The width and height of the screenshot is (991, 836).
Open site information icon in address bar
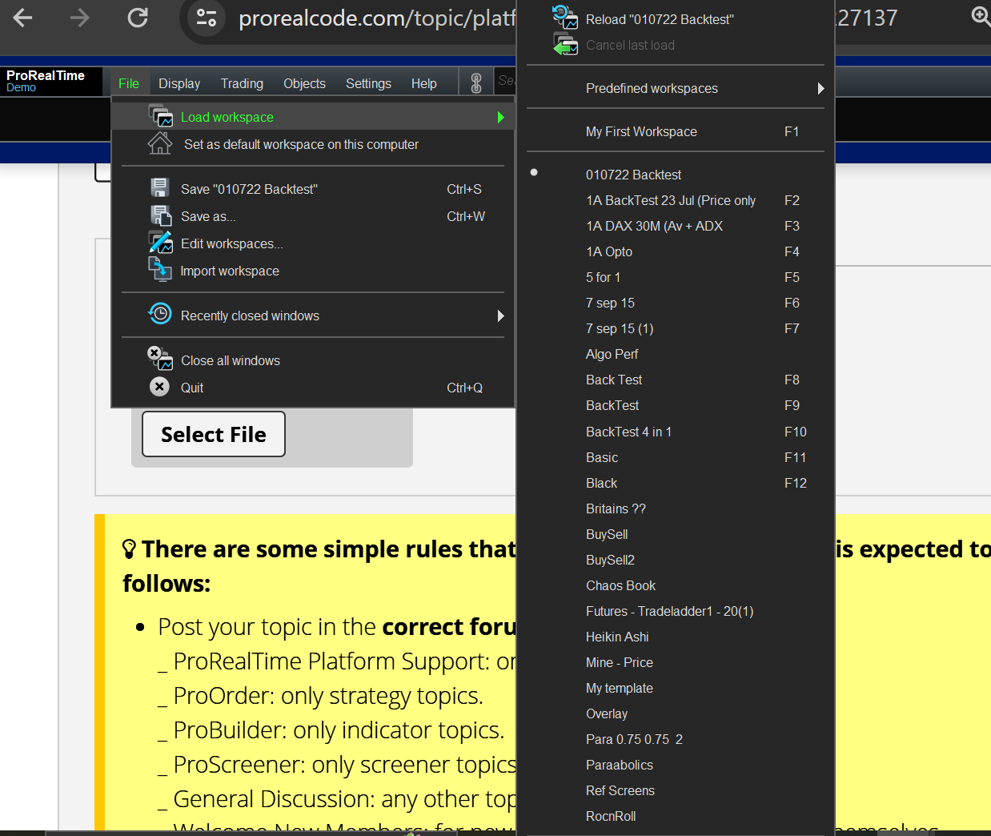point(207,18)
